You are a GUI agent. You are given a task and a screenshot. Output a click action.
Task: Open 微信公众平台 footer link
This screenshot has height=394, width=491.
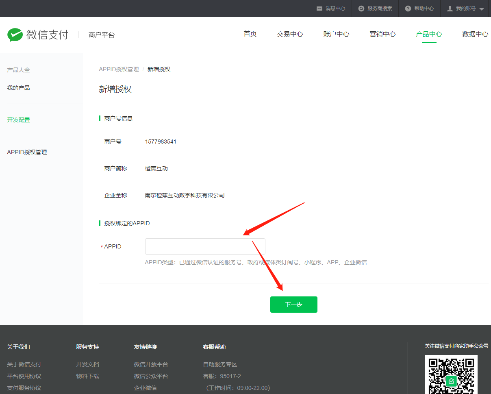151,376
